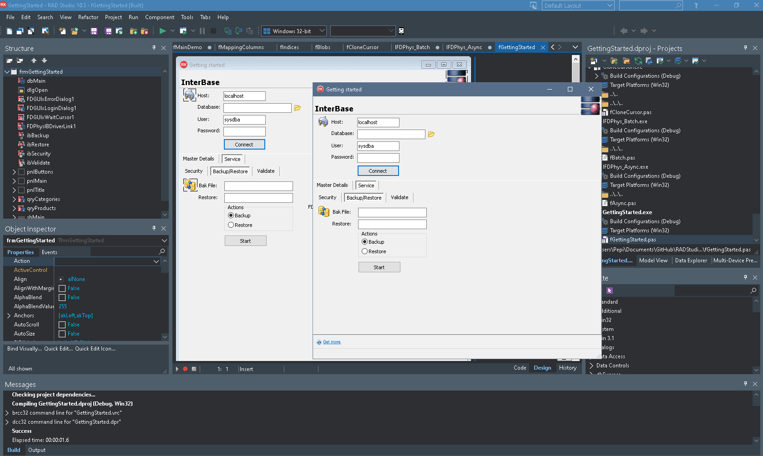Click the Add File to Project icon
Viewport: 763px width, 456px height.
(x=133, y=31)
